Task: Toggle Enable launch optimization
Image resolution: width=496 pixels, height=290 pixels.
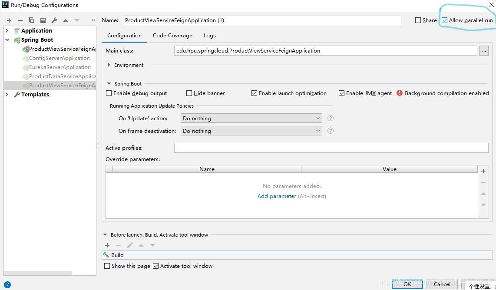Action: click(x=255, y=93)
